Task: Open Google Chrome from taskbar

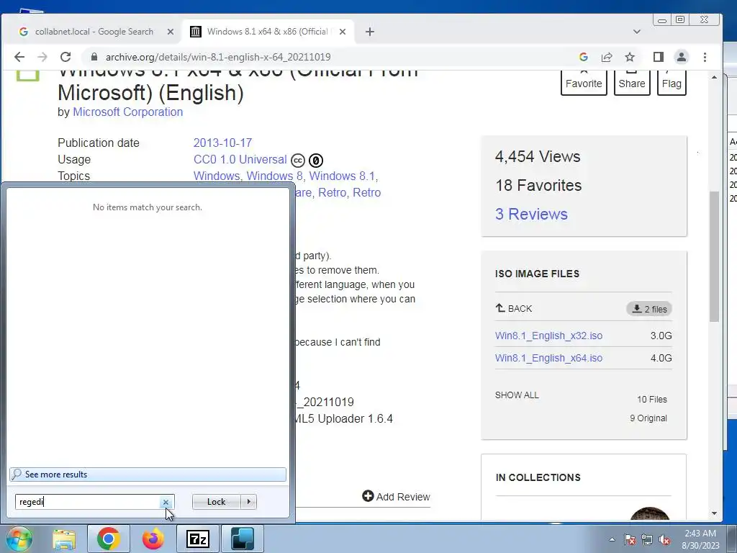Action: click(x=109, y=539)
